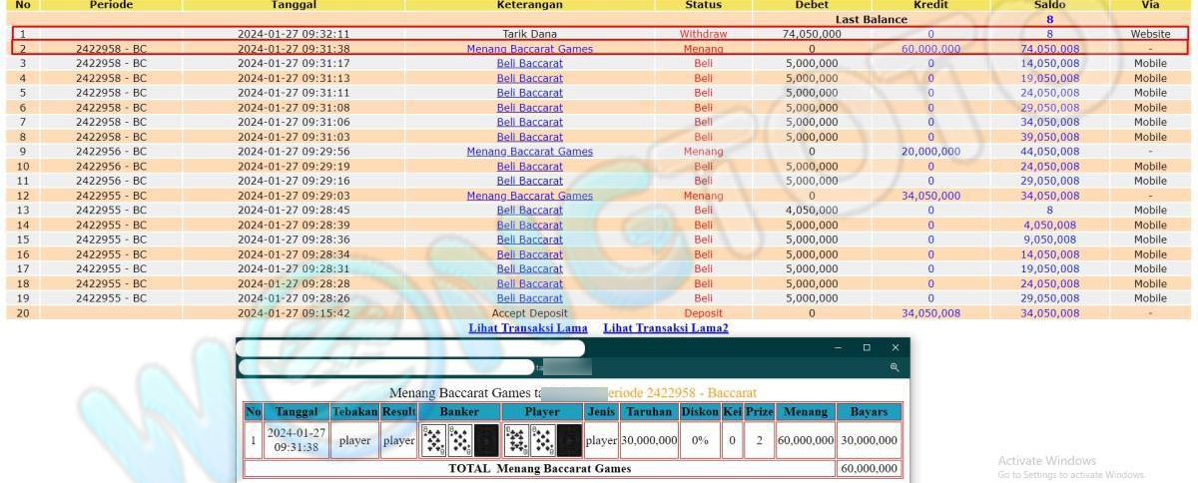This screenshot has width=1198, height=483.
Task: Click the Player's face-down black card
Action: (568, 440)
